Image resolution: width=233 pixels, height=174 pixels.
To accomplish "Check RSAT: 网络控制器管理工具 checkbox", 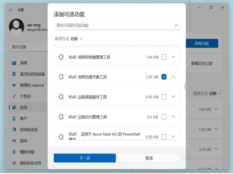I will click(x=164, y=57).
